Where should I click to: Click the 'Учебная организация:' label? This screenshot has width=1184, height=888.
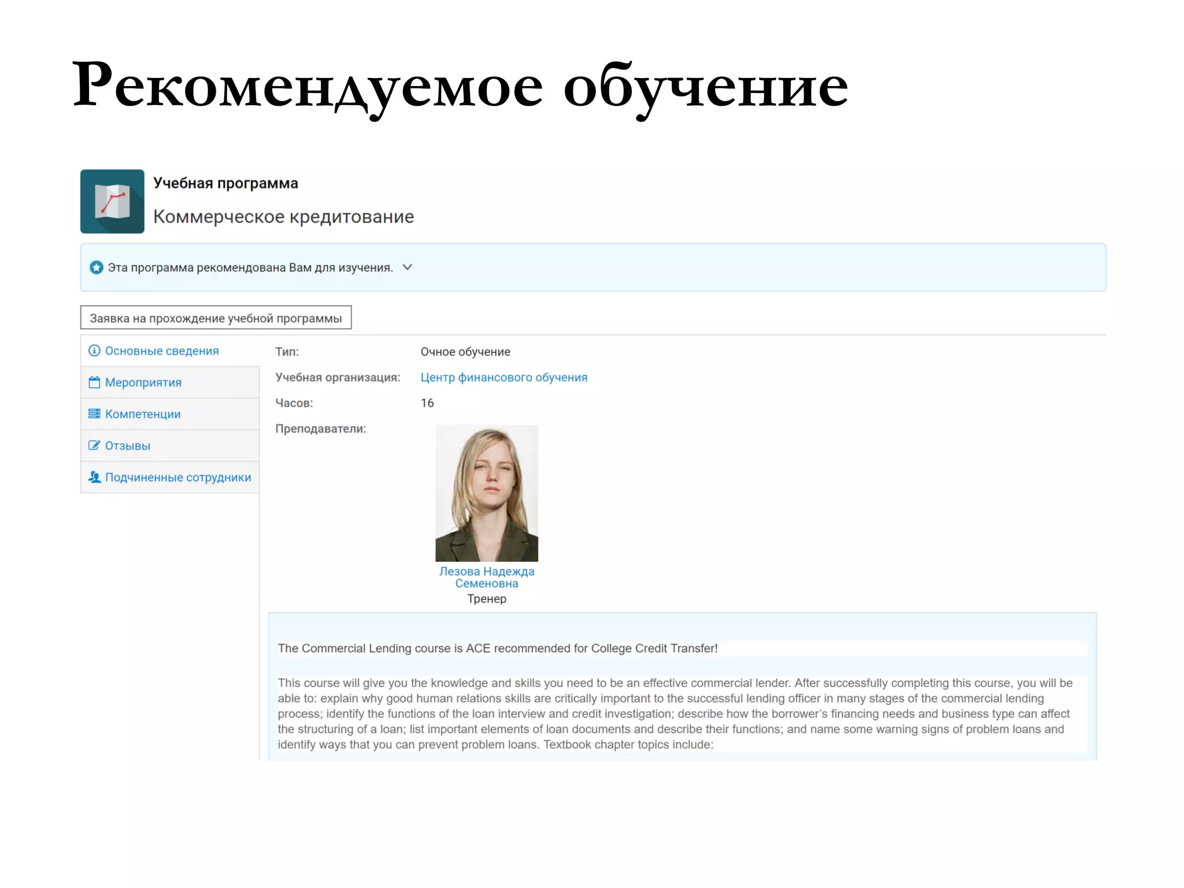click(x=338, y=378)
